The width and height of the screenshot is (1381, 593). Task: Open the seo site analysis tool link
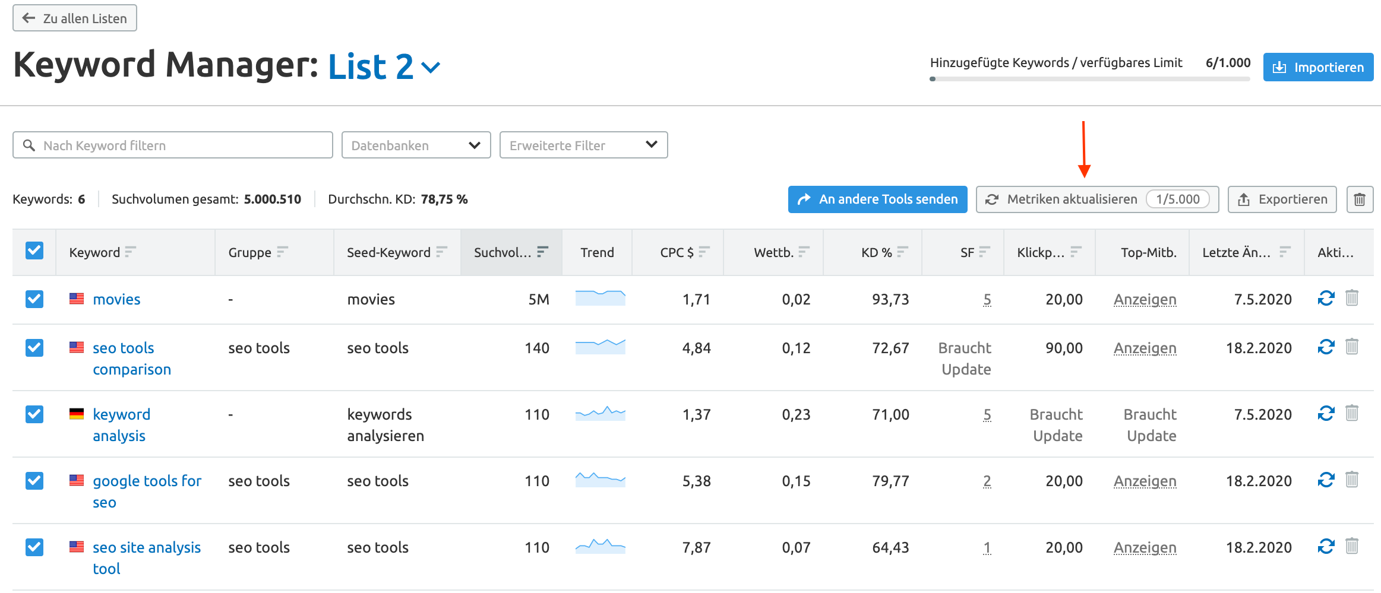[x=147, y=558]
